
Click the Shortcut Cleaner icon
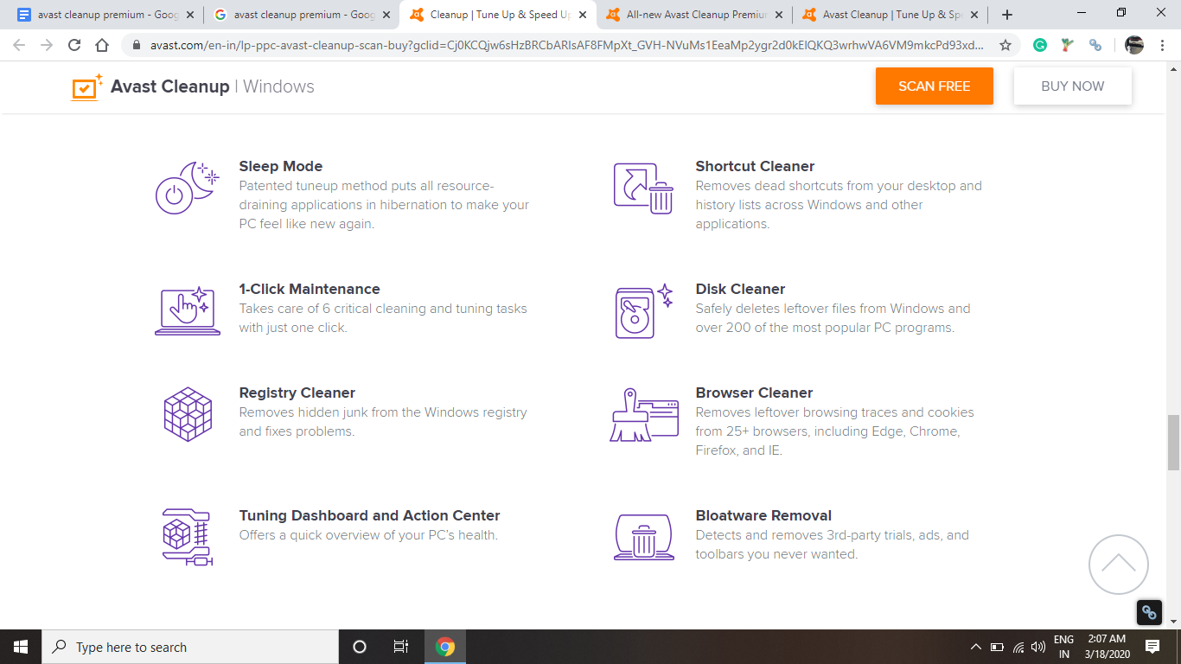[x=643, y=188]
